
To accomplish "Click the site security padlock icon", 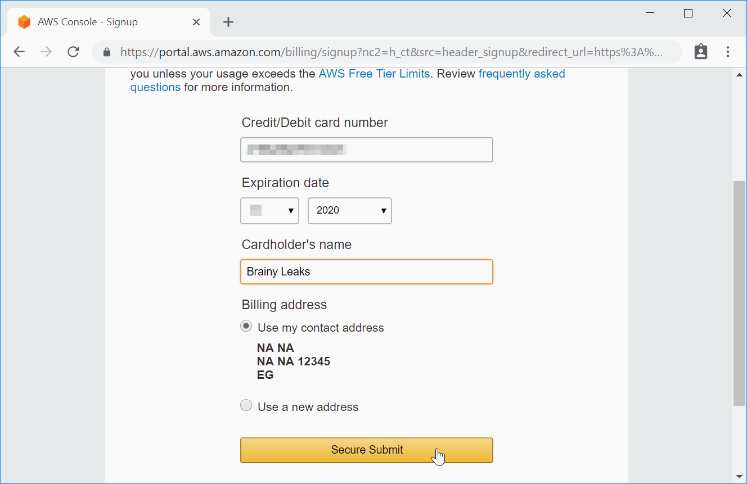I will tap(107, 52).
